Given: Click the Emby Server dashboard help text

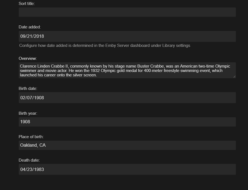Looking at the screenshot, I should tap(105, 46).
